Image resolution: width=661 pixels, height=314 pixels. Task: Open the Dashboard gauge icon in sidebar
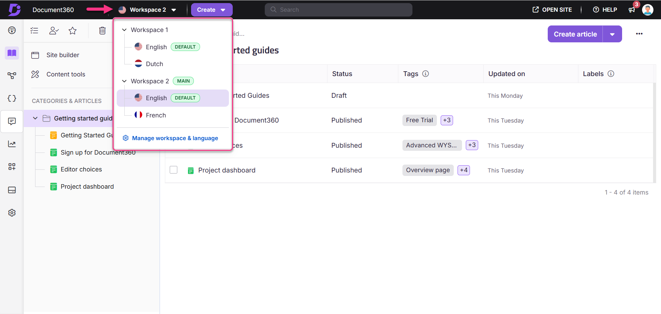[12, 30]
